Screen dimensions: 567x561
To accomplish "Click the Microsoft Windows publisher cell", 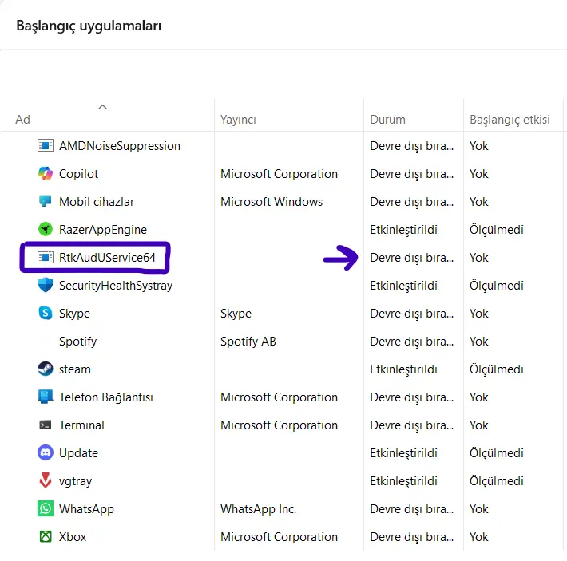I will (272, 202).
